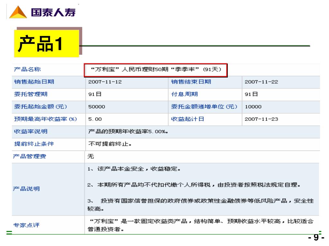Click line 3 about 政府债券 investment
Screen dimensions: 329x246
[x=200, y=205]
